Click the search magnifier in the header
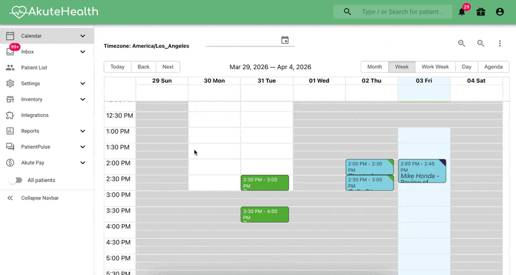The height and width of the screenshot is (275, 516). (x=347, y=12)
